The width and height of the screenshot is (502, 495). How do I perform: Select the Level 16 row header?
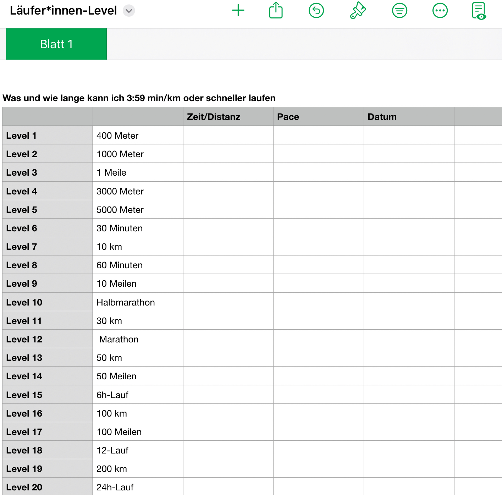(x=48, y=413)
